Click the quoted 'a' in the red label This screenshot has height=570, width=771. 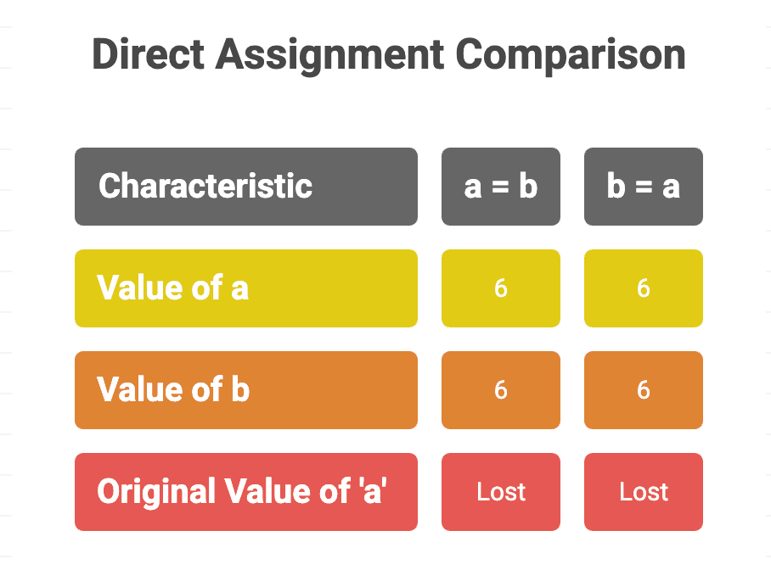pyautogui.click(x=371, y=492)
